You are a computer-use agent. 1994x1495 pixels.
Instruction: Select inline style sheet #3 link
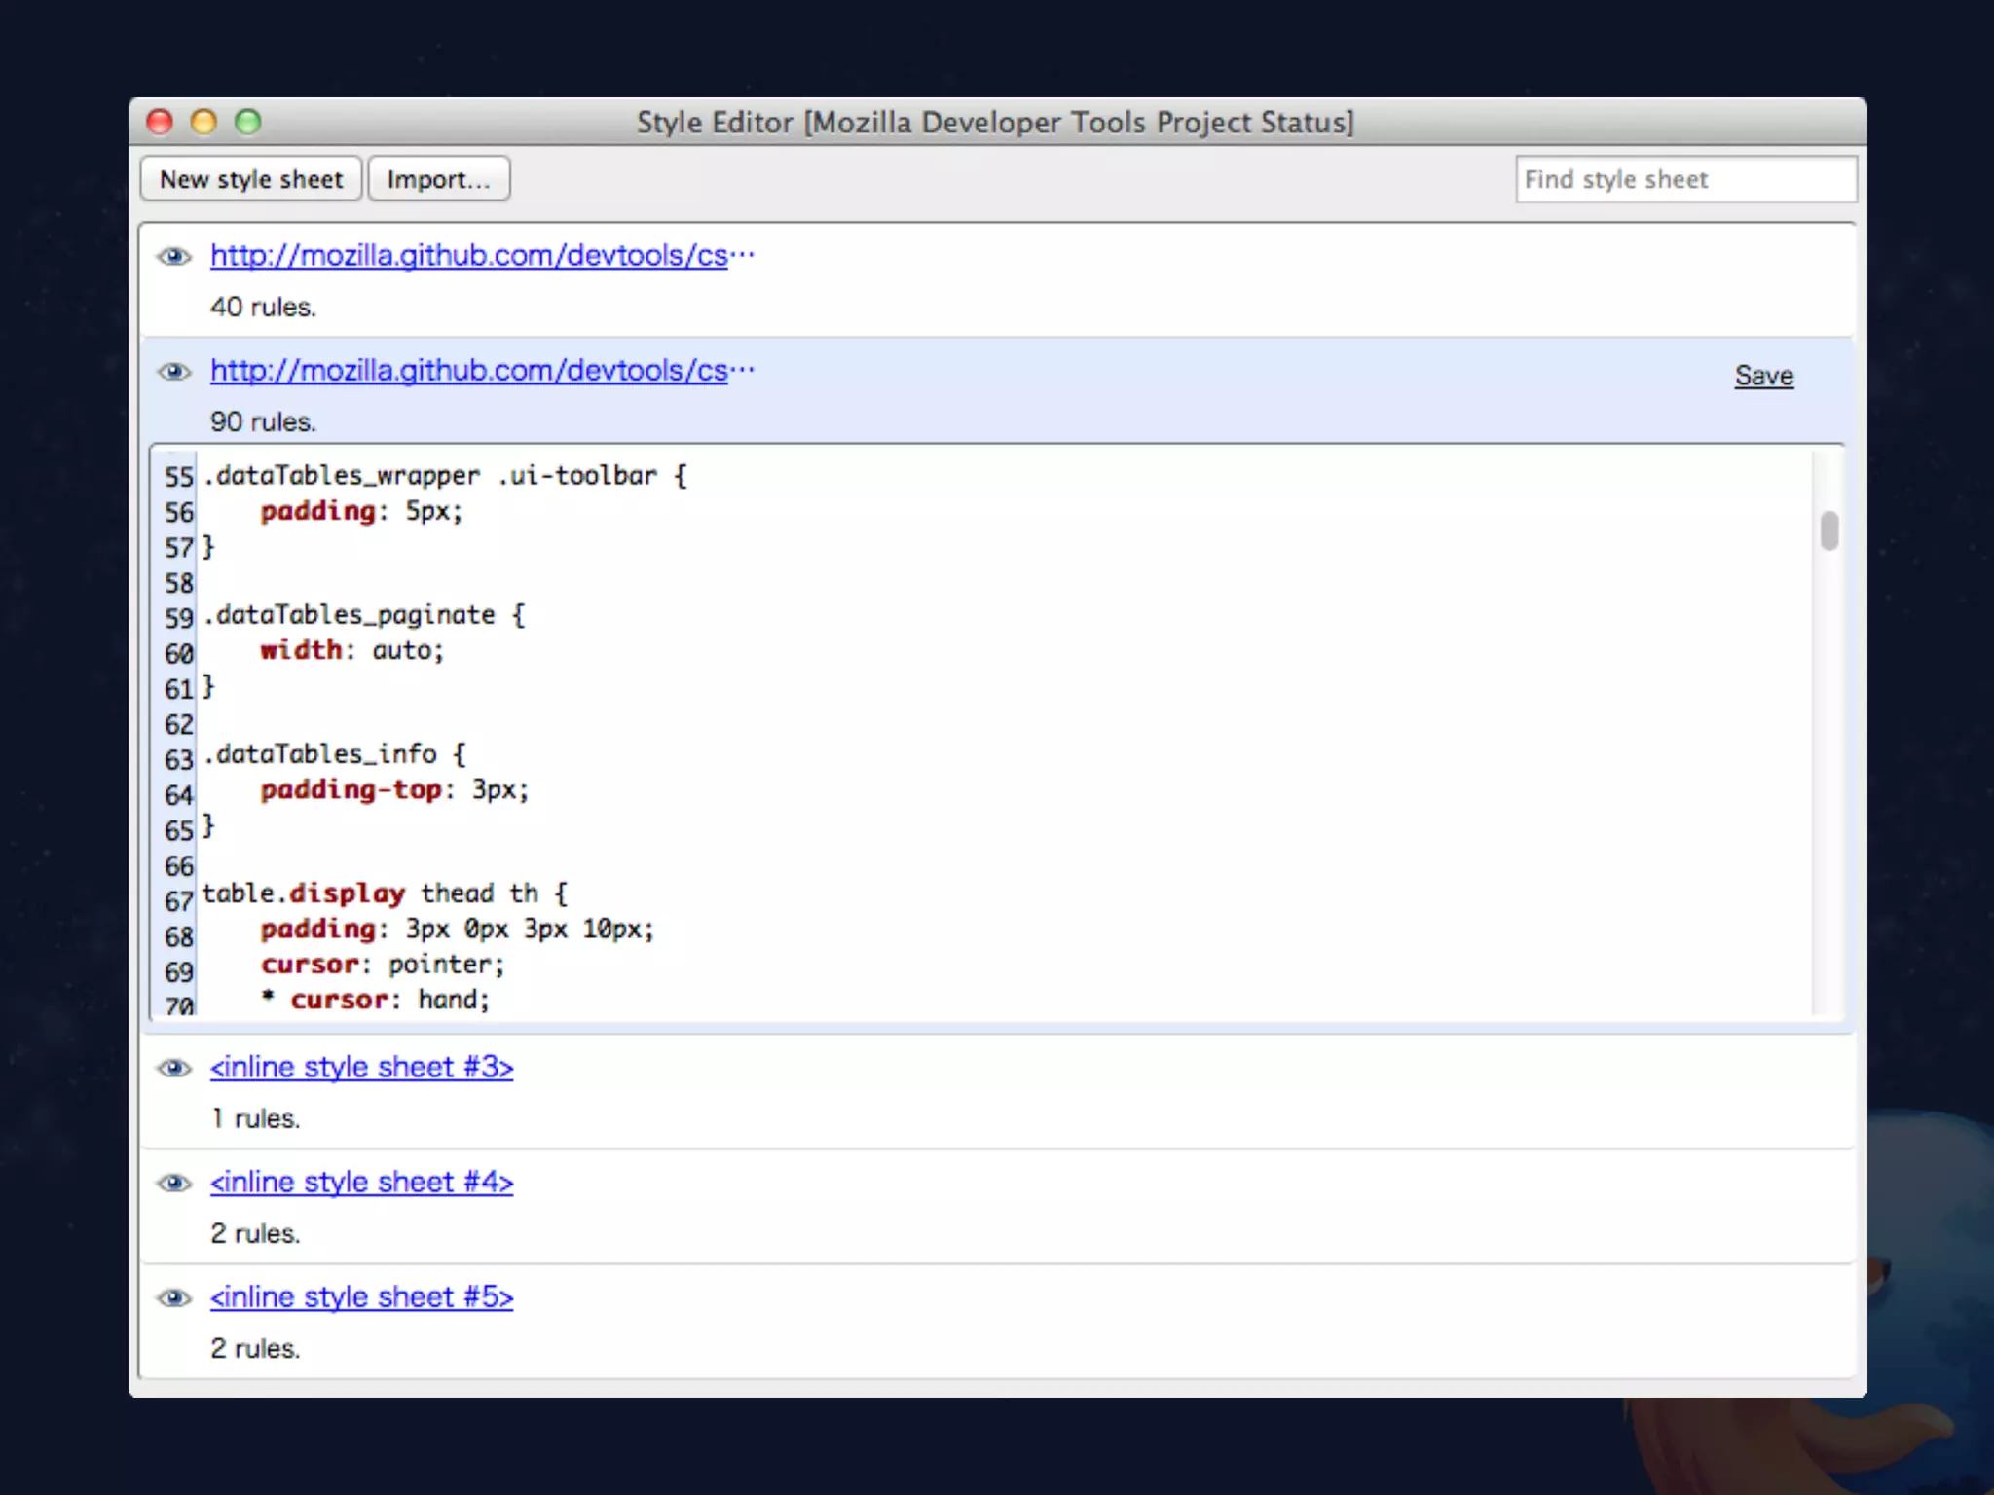(x=361, y=1067)
